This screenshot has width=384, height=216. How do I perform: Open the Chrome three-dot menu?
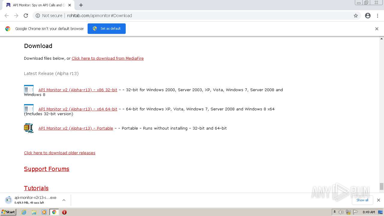tap(378, 16)
